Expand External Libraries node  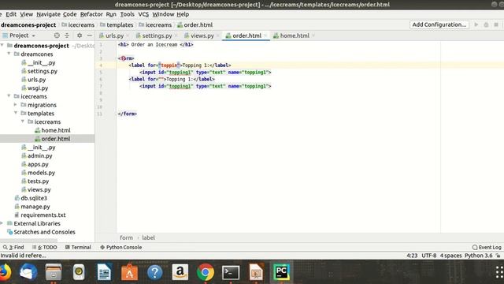(x=2, y=223)
